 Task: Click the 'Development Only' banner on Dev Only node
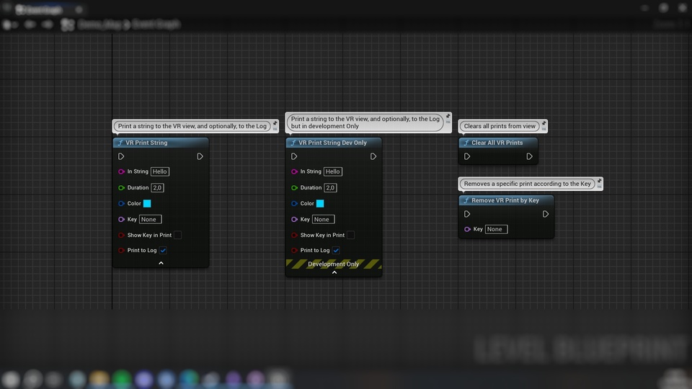(x=334, y=264)
